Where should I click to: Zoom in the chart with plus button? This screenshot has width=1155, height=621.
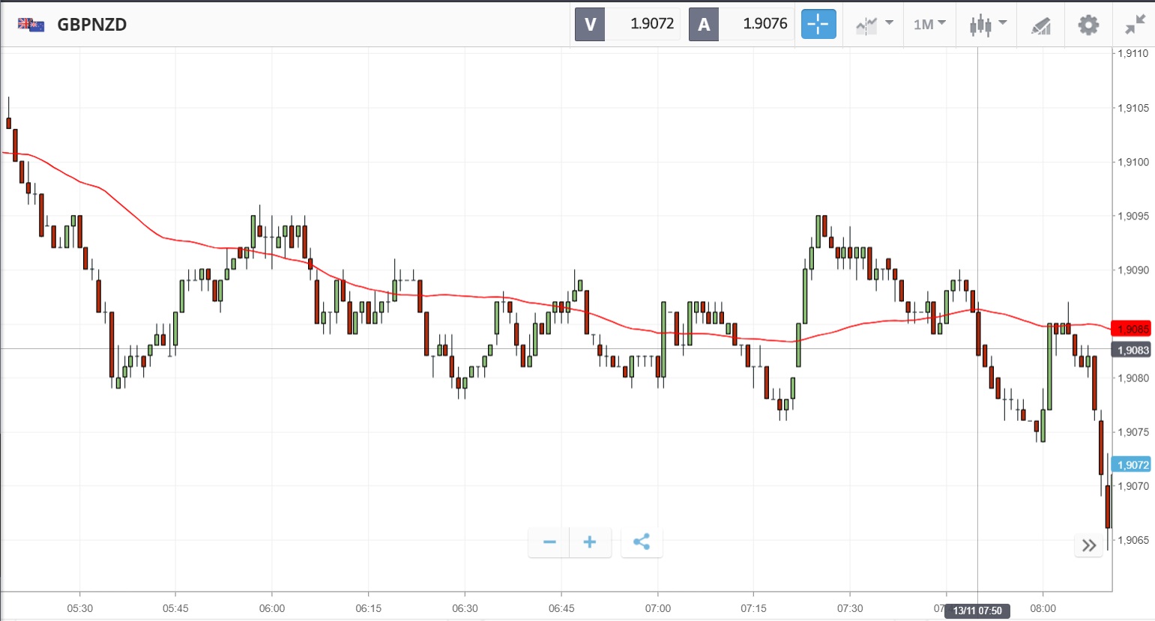pyautogui.click(x=590, y=542)
